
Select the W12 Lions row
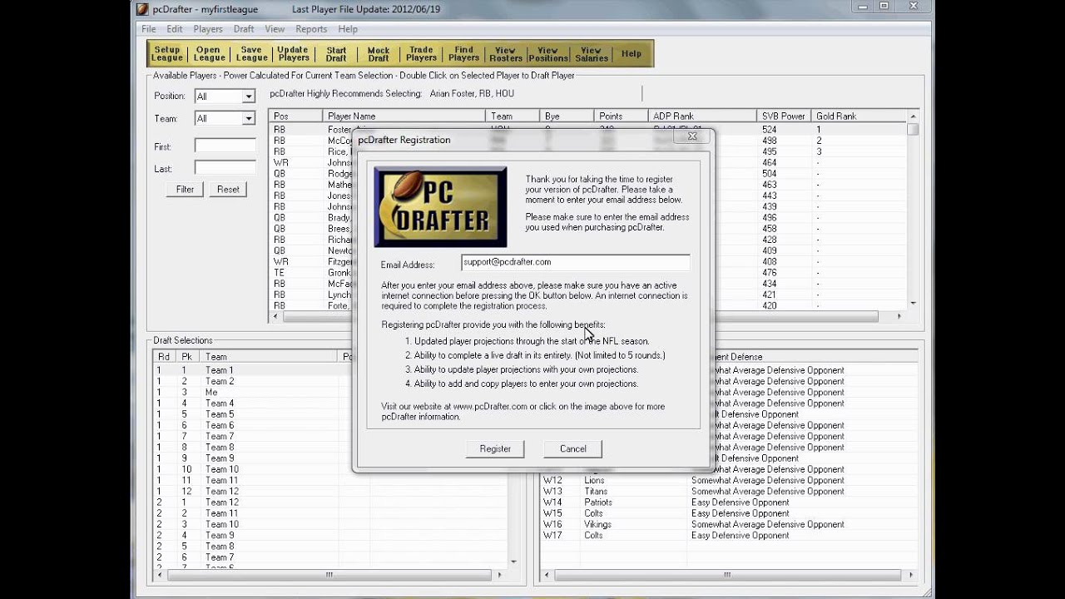tap(728, 480)
